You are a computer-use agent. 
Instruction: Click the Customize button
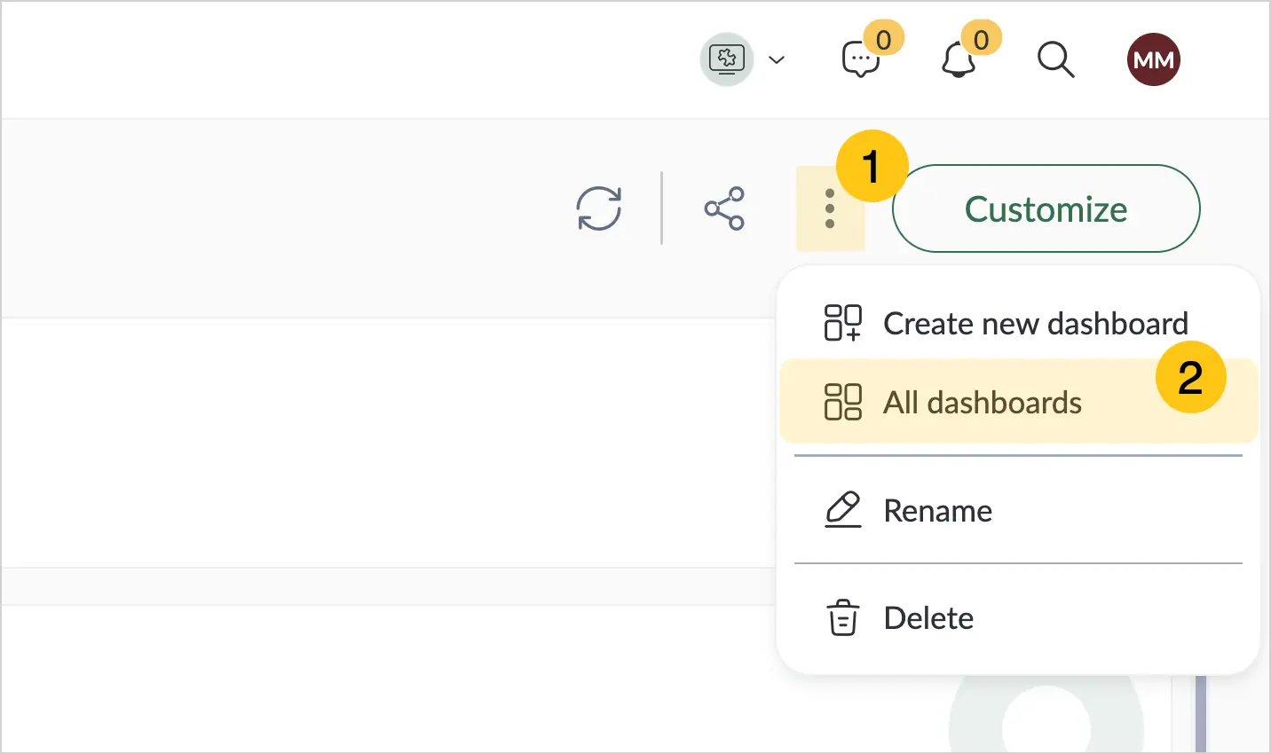coord(1046,208)
